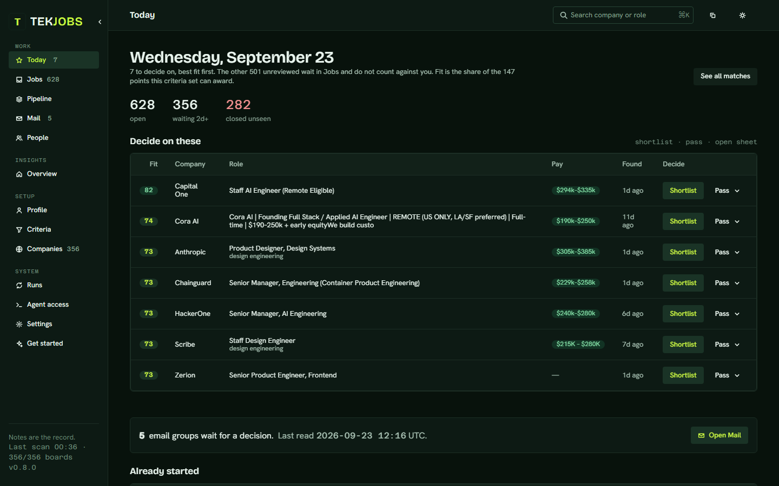Click the Criteria funnel icon
Screen dimensions: 779x486
pyautogui.click(x=19, y=230)
